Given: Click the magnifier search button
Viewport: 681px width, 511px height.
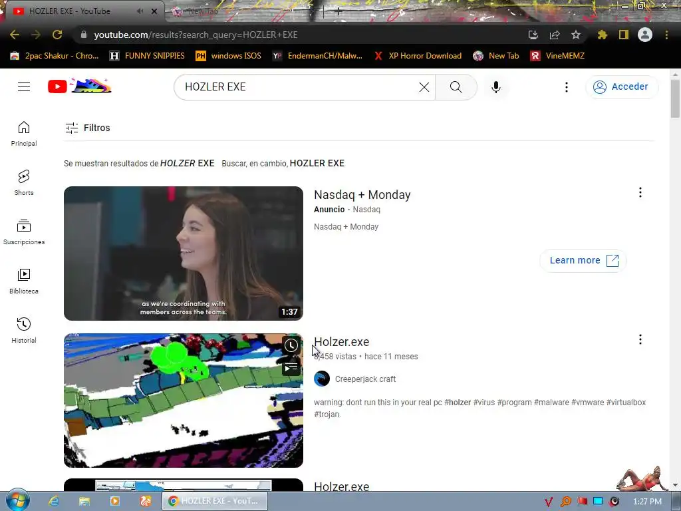Looking at the screenshot, I should 456,87.
